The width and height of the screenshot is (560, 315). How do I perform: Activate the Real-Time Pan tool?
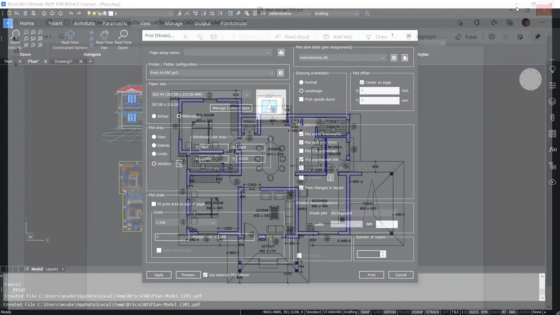[104, 40]
